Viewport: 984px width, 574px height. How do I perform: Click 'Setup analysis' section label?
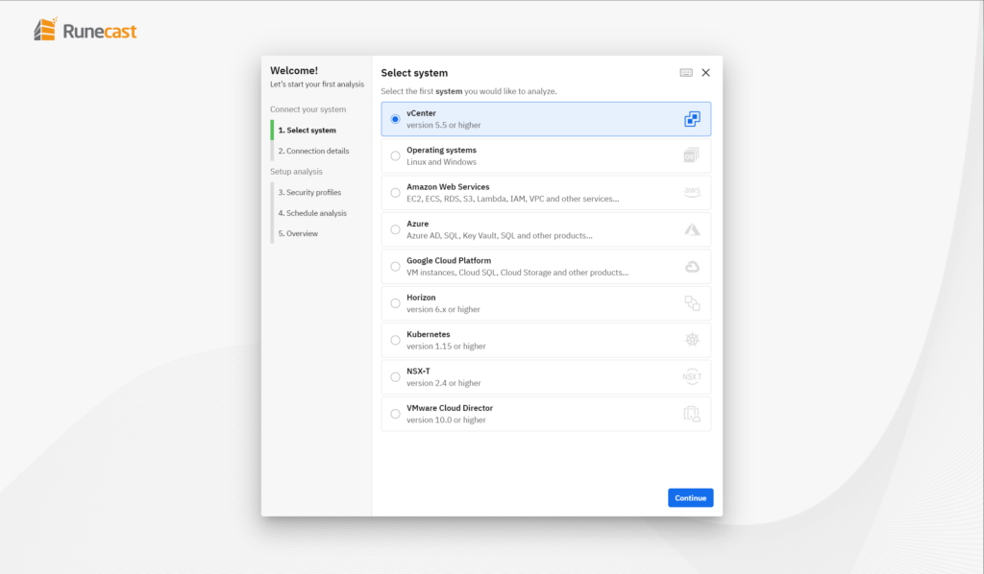pyautogui.click(x=296, y=172)
